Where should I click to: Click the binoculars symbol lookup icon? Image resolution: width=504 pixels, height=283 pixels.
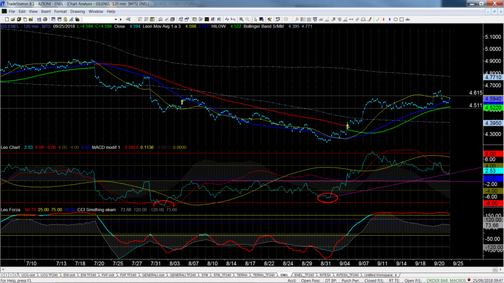pos(128,20)
